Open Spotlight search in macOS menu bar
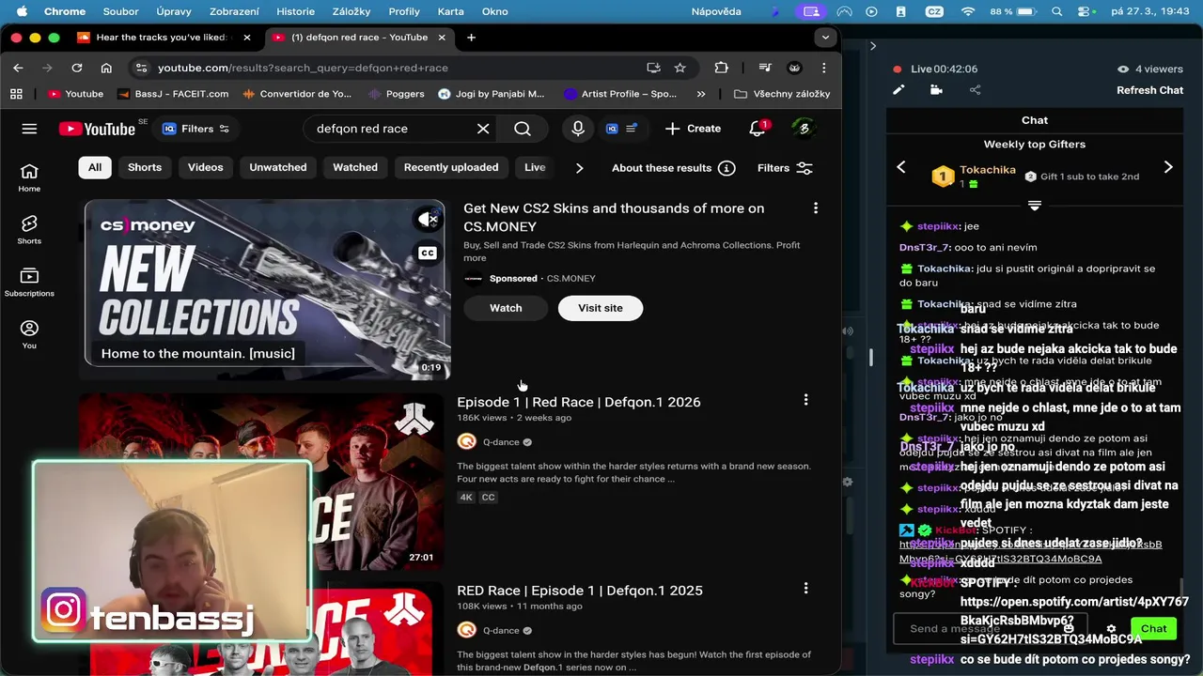Viewport: 1203px width, 676px height. (x=1057, y=11)
